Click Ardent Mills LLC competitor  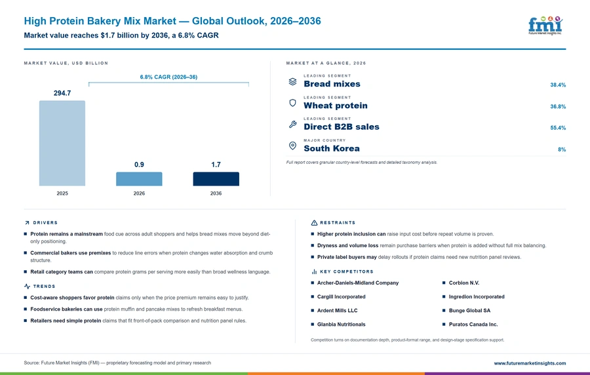coord(337,311)
